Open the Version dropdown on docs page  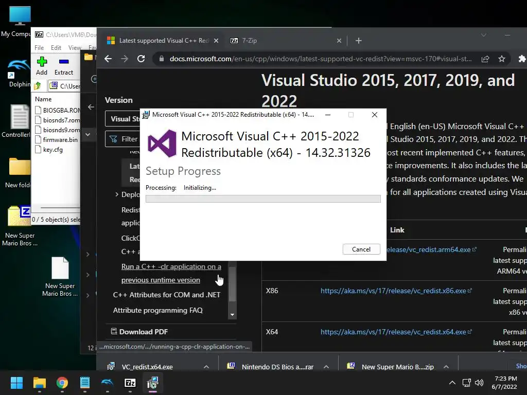[x=122, y=119]
